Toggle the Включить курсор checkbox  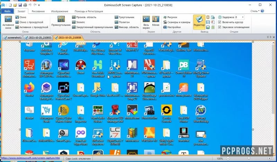[220, 22]
